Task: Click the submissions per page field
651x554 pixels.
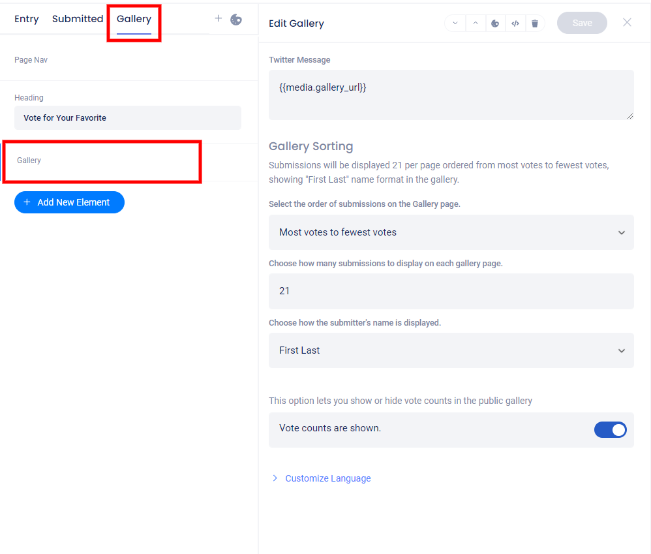Action: 451,291
